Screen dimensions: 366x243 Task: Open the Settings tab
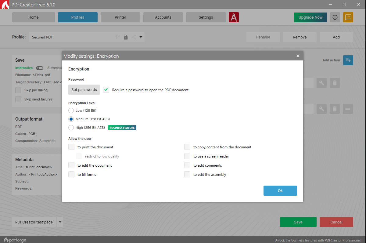click(x=206, y=17)
